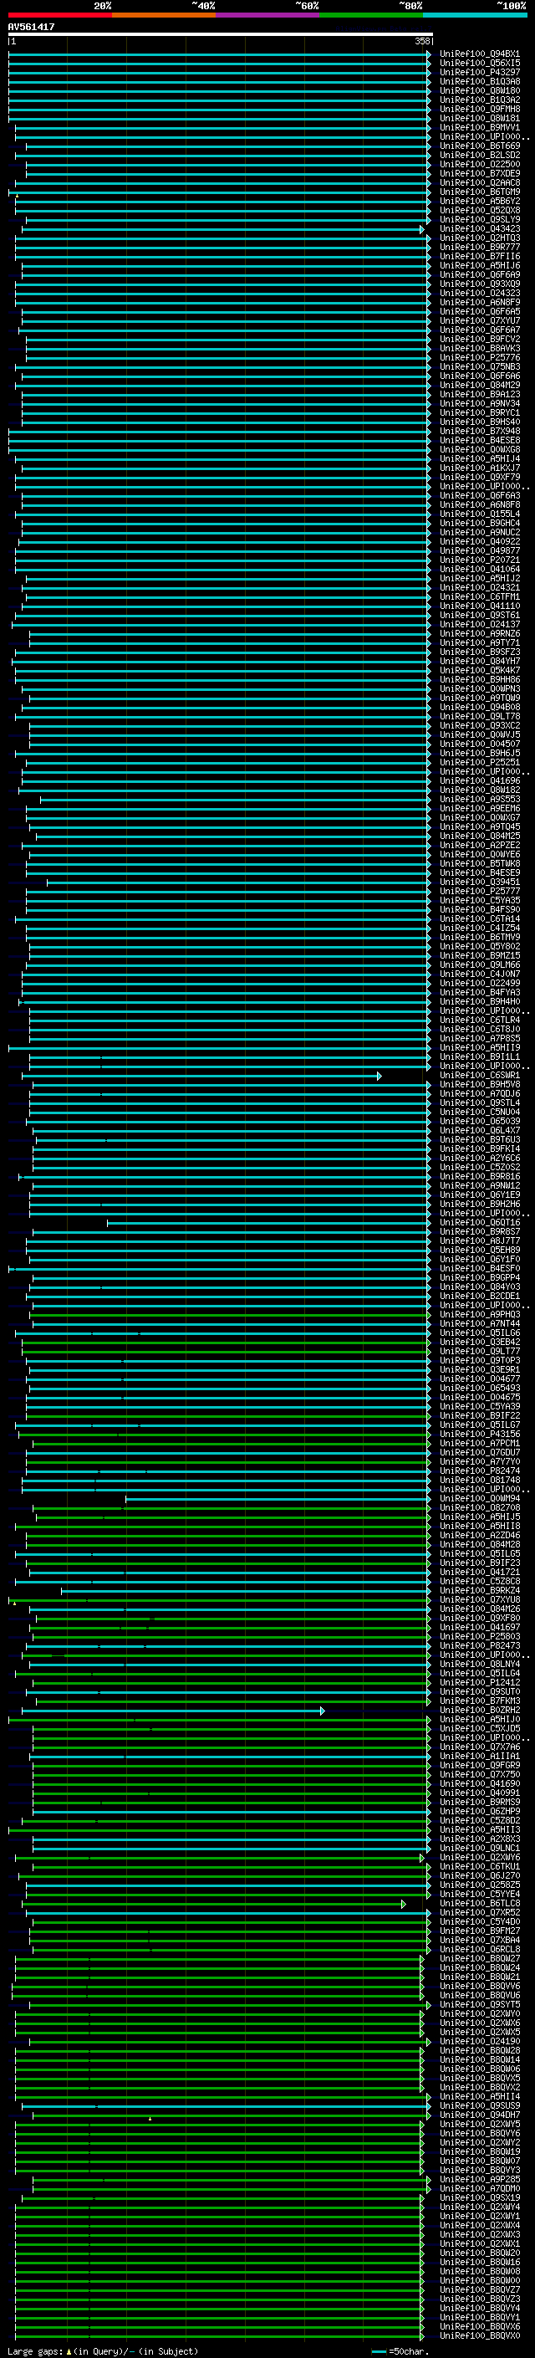The height and width of the screenshot is (2358, 535).
Task: Select the UniRef100_A5B6Y2 label
Action: click(x=479, y=202)
